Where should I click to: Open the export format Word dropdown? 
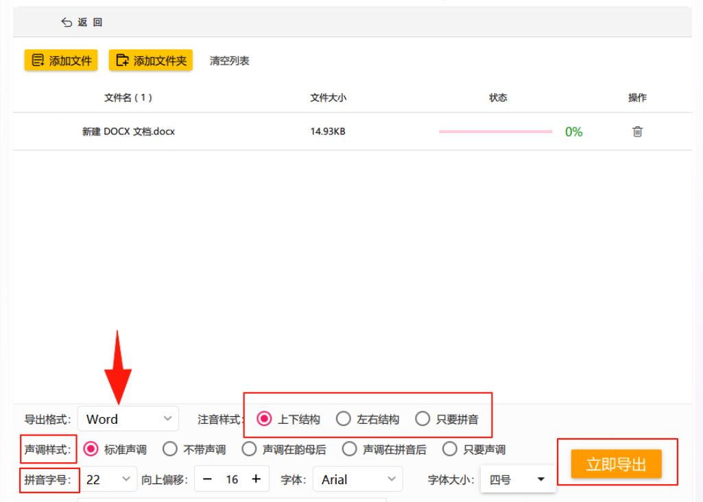pos(128,419)
